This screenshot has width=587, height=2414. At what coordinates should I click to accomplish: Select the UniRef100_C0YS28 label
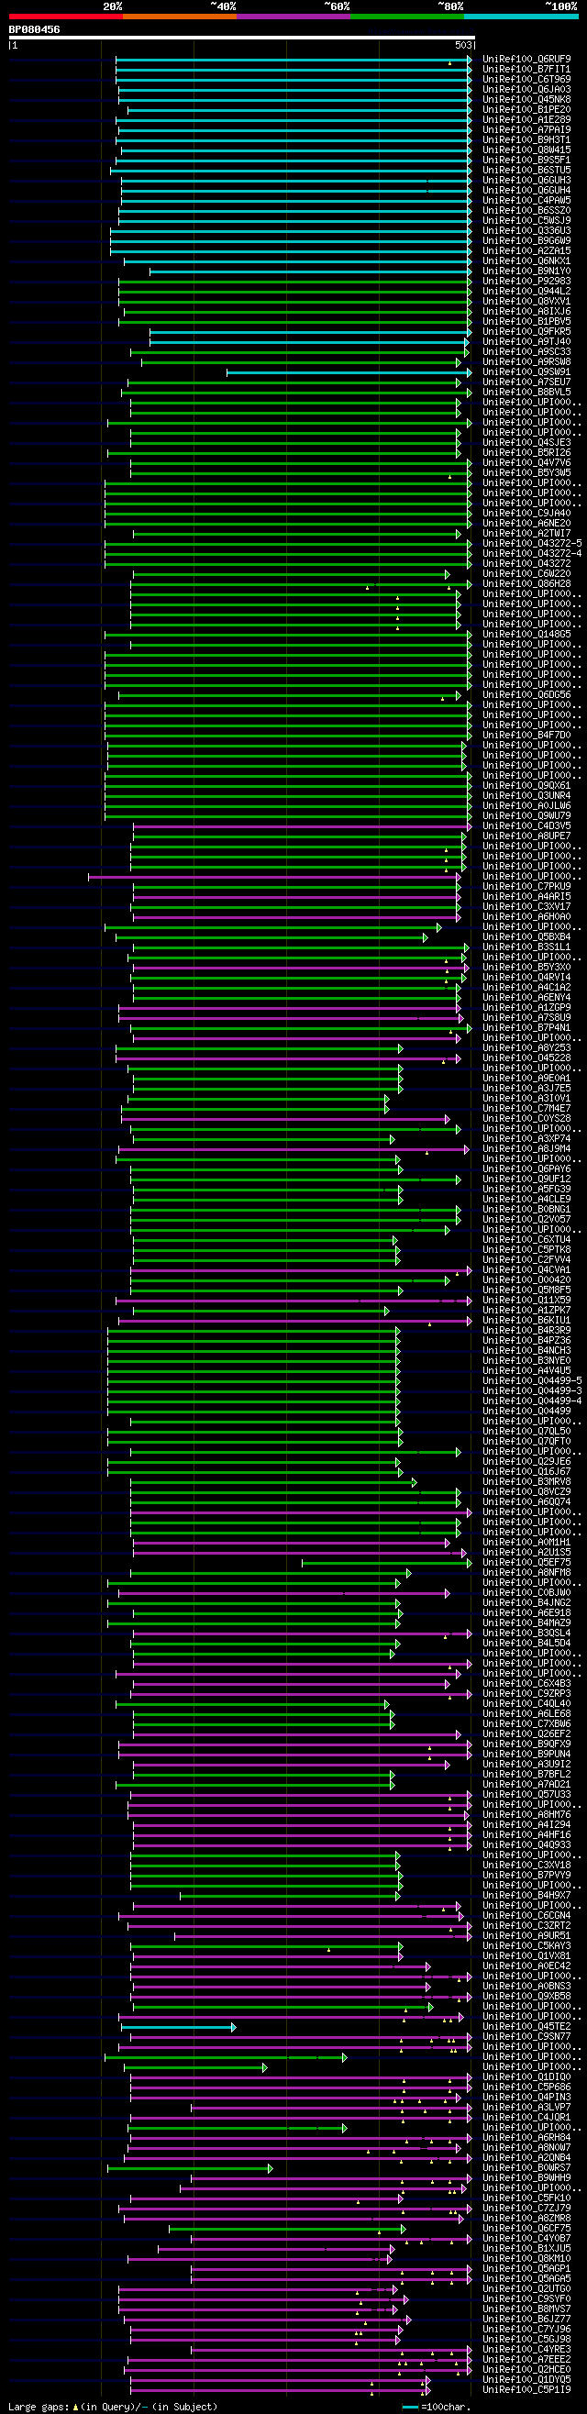[527, 1118]
